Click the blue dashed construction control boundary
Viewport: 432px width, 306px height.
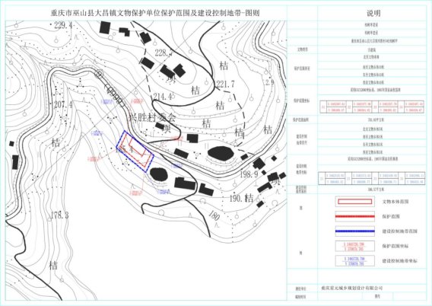135,151
